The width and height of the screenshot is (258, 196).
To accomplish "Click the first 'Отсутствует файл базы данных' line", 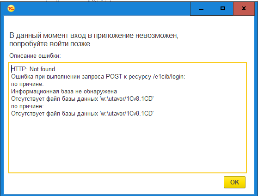I will point(82,99).
